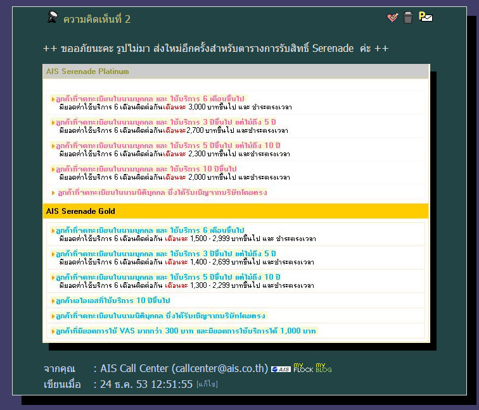
Task: Click the Serenade table image
Action: click(236, 203)
